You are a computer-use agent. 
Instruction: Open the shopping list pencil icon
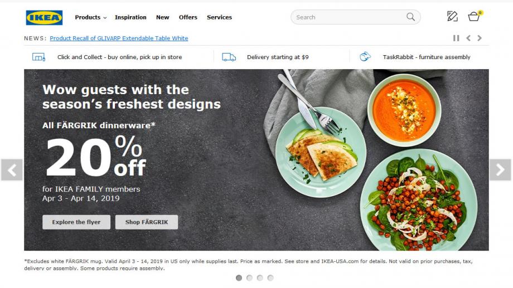click(452, 16)
